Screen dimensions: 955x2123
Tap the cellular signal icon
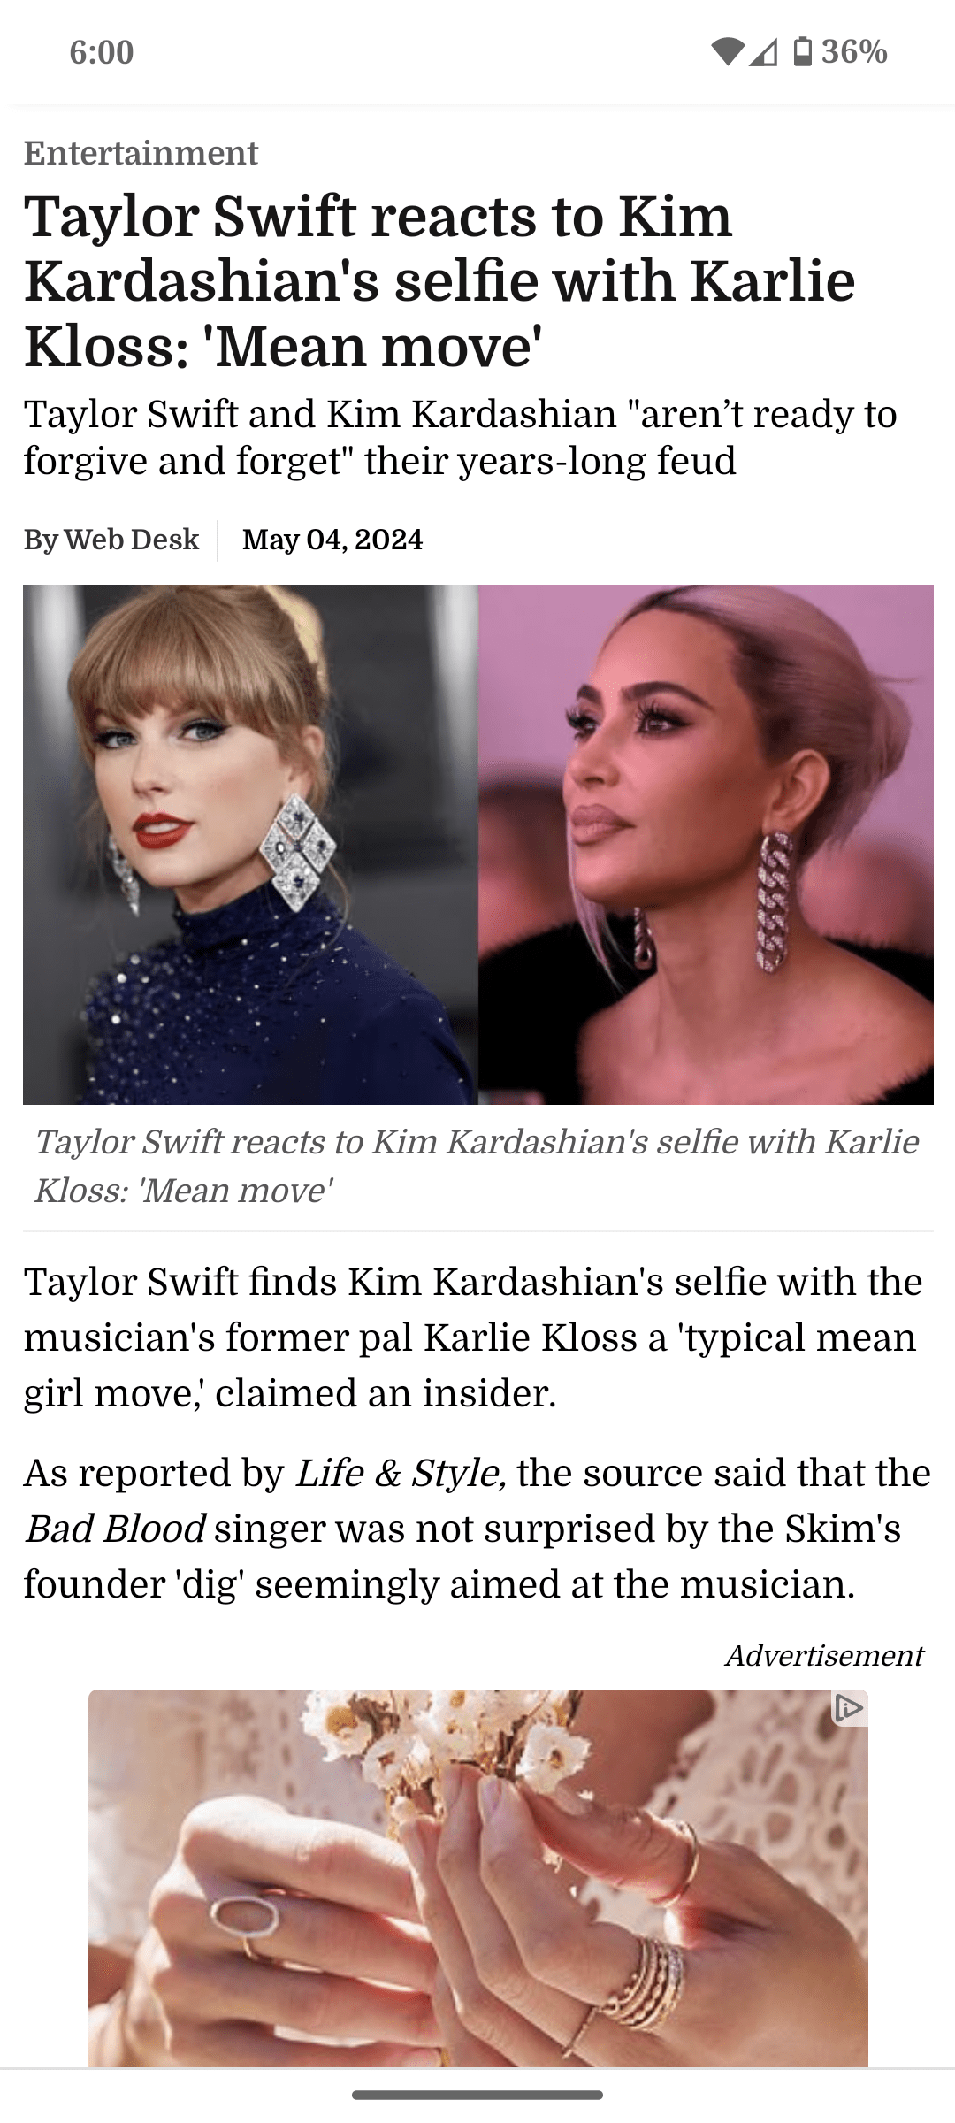pos(764,53)
